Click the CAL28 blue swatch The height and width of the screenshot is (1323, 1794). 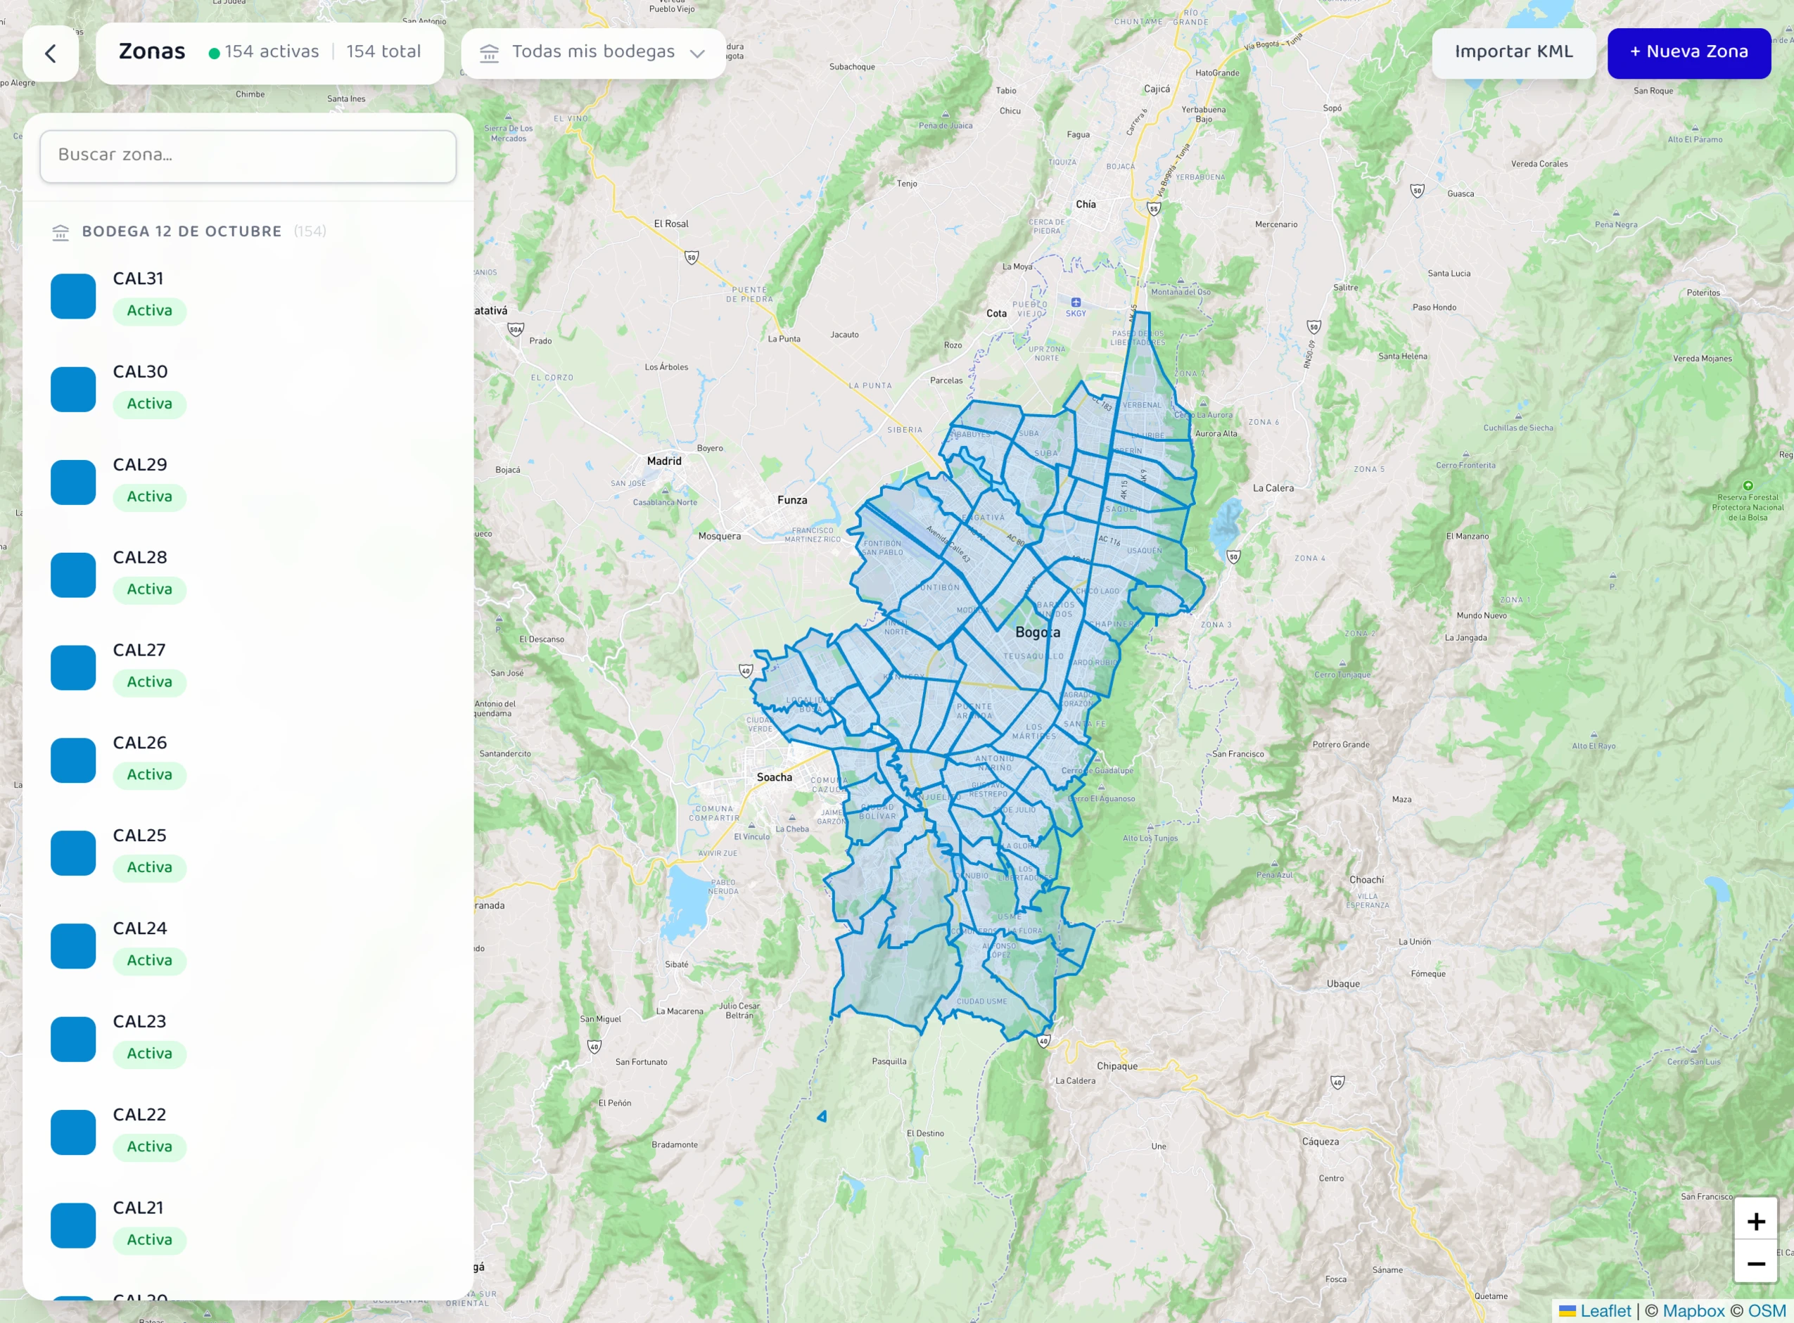coord(73,574)
